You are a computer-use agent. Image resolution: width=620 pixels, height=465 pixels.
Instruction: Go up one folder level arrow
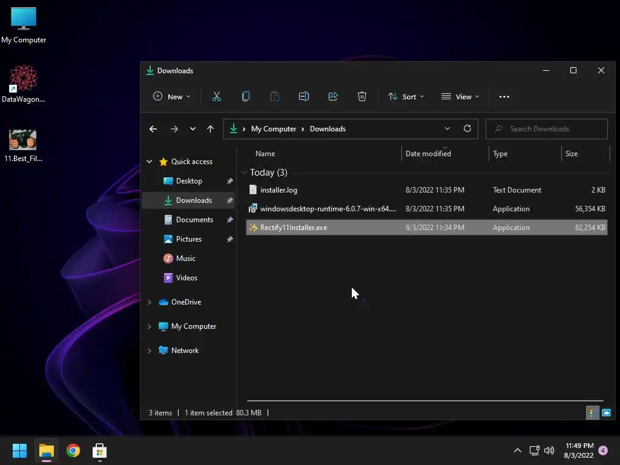(210, 129)
